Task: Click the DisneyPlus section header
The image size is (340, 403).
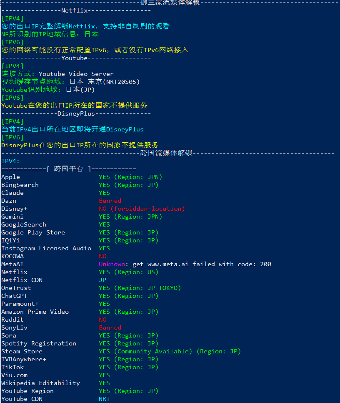Action: click(76, 113)
